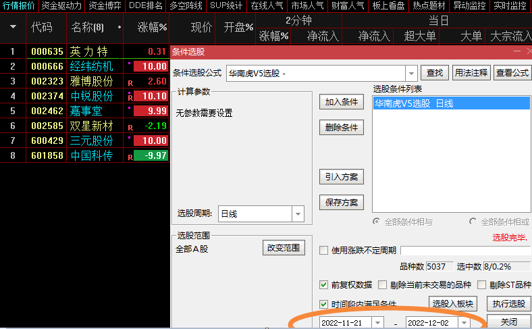
Task: Open the 资金驱动力 tab
Action: coord(61,6)
